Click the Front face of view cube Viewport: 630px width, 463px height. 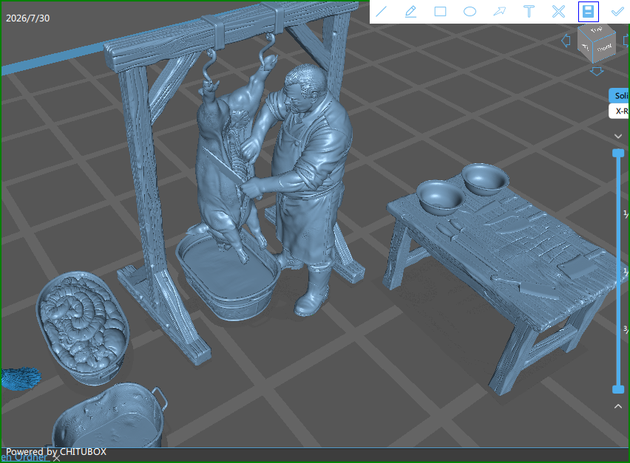pyautogui.click(x=604, y=48)
